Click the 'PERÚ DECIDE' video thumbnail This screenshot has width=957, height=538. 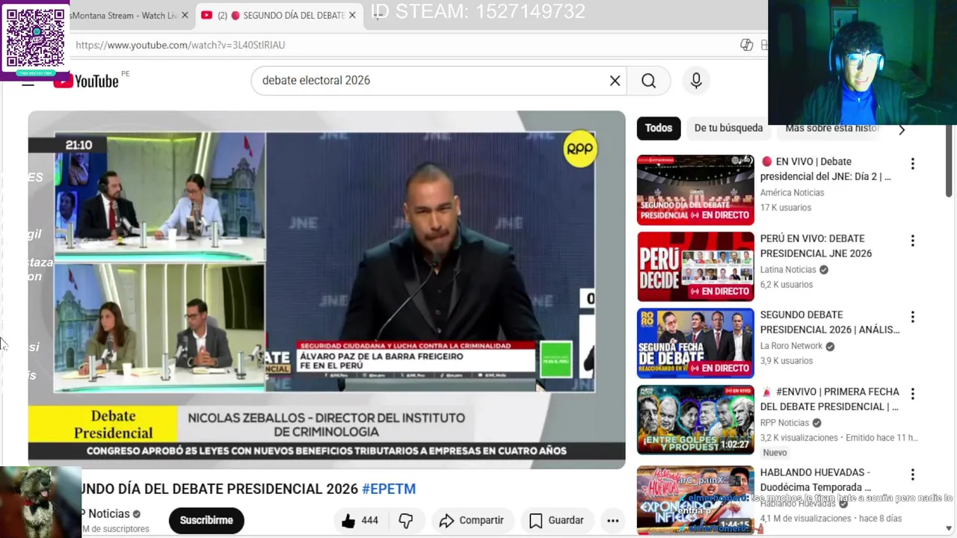coord(695,267)
